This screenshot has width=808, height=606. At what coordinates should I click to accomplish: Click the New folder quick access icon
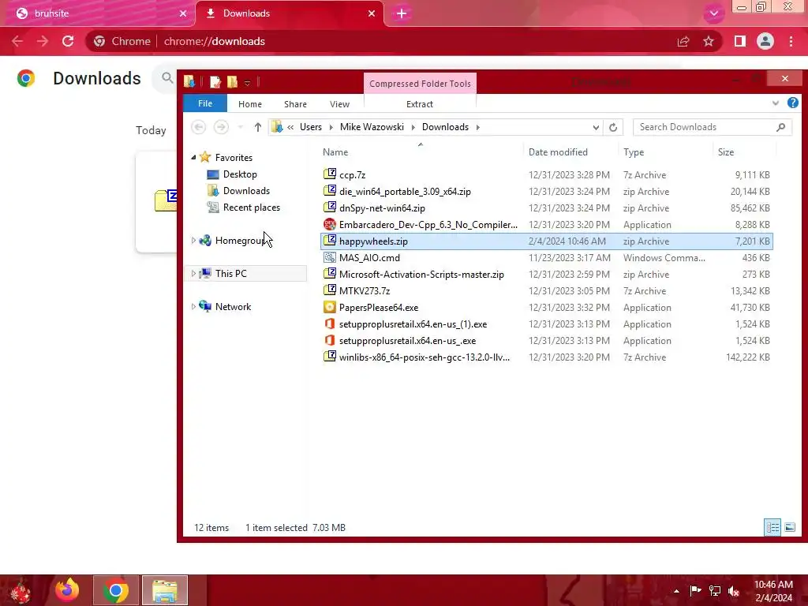pyautogui.click(x=233, y=81)
